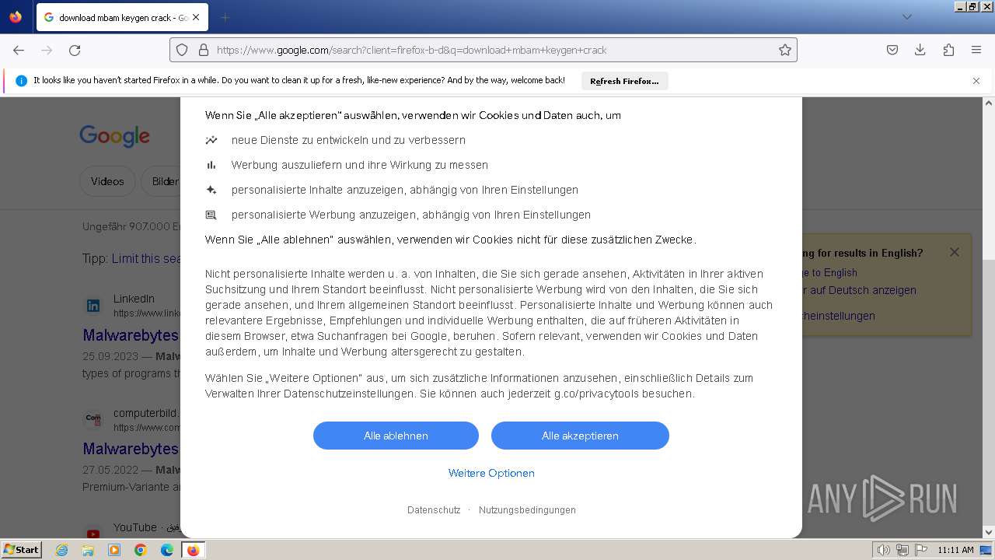Click the YouTube result favicon
The width and height of the screenshot is (995, 560).
tap(93, 534)
